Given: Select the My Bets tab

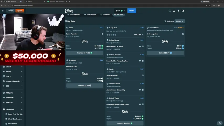Looking at the screenshot, I should click(119, 14).
